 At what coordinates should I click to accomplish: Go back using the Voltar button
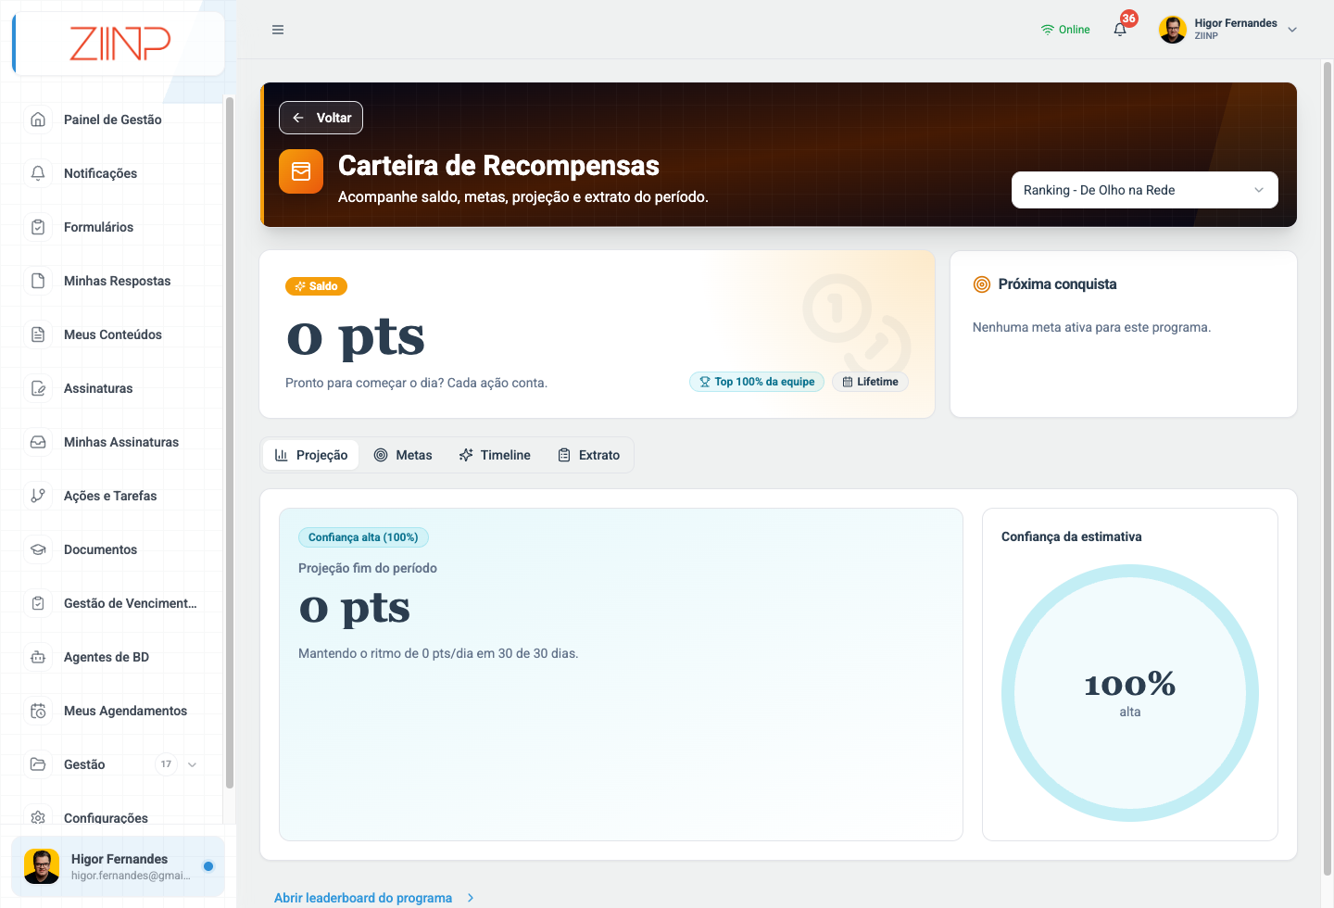point(321,118)
